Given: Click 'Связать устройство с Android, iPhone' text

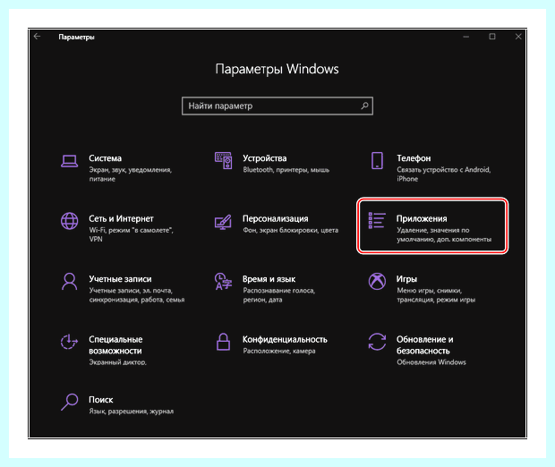Looking at the screenshot, I should click(x=443, y=174).
